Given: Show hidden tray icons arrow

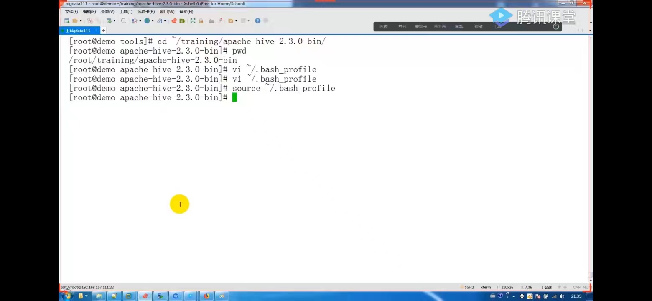Looking at the screenshot, I should tap(514, 296).
